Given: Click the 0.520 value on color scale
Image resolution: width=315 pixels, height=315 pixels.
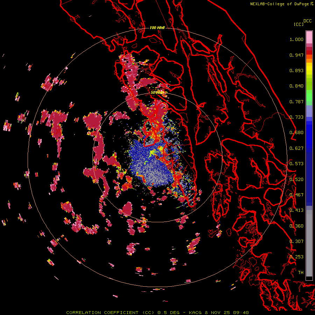Looking at the screenshot, I should (x=296, y=180).
